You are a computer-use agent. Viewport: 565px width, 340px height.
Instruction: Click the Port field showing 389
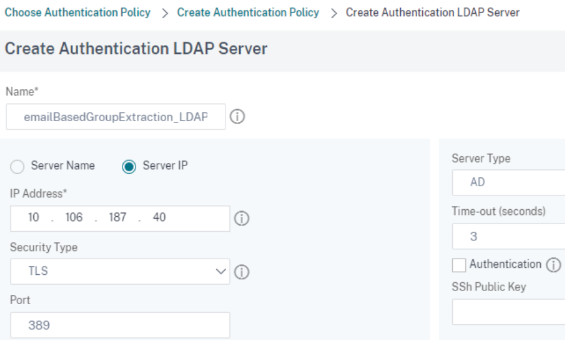pos(120,325)
